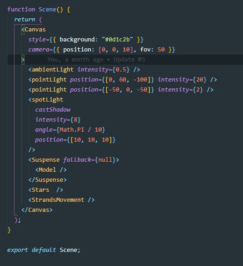Click the 'fallback' attribute name
The image size is (243, 266).
click(77, 160)
